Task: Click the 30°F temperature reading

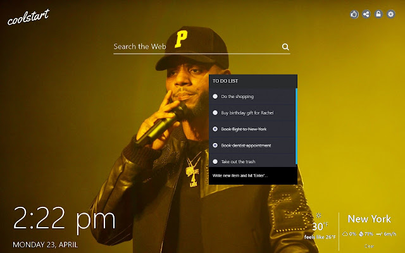Action: 320,226
